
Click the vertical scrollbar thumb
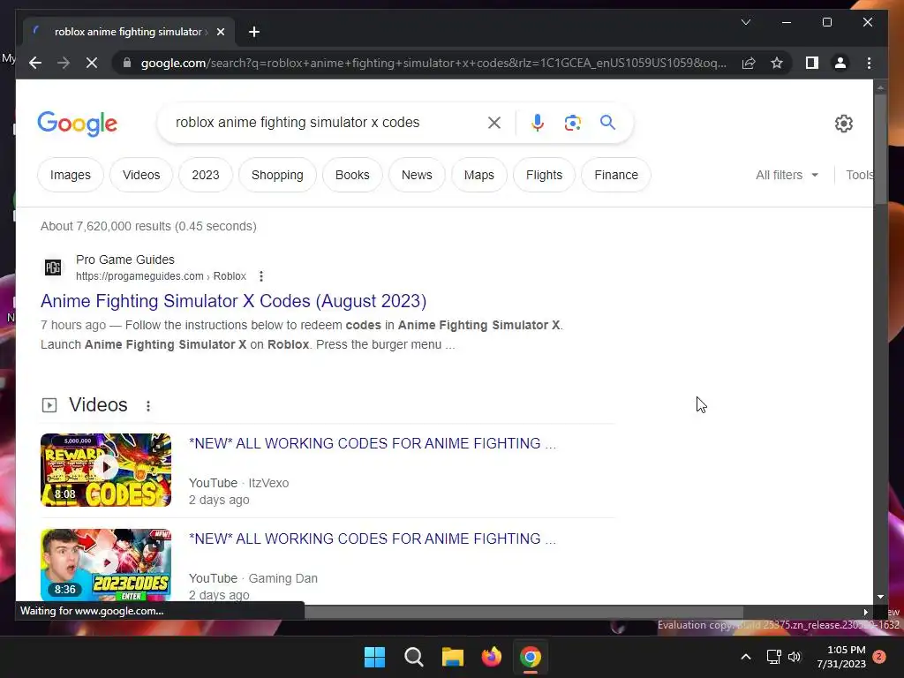coord(880,148)
